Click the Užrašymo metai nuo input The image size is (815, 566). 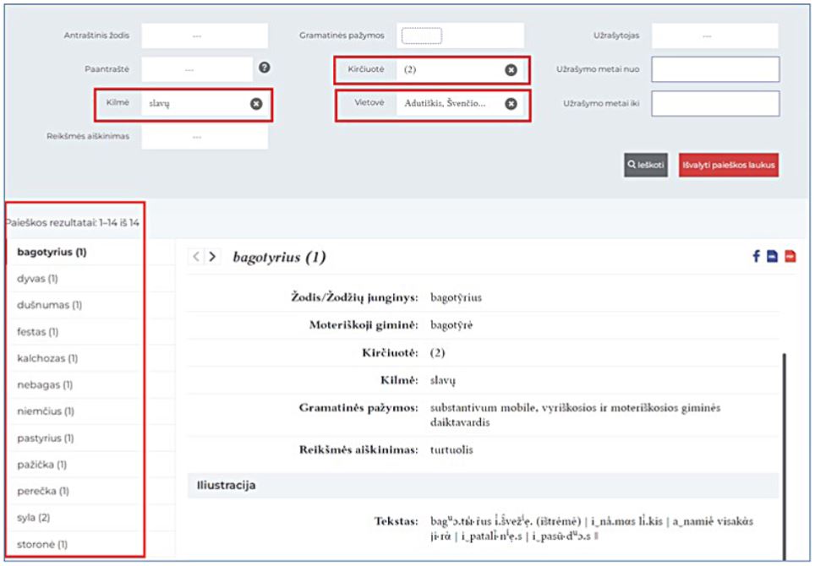pos(714,69)
